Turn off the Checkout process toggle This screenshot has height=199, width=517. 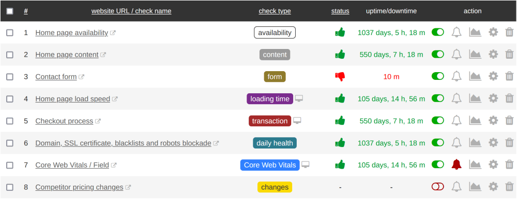click(438, 120)
